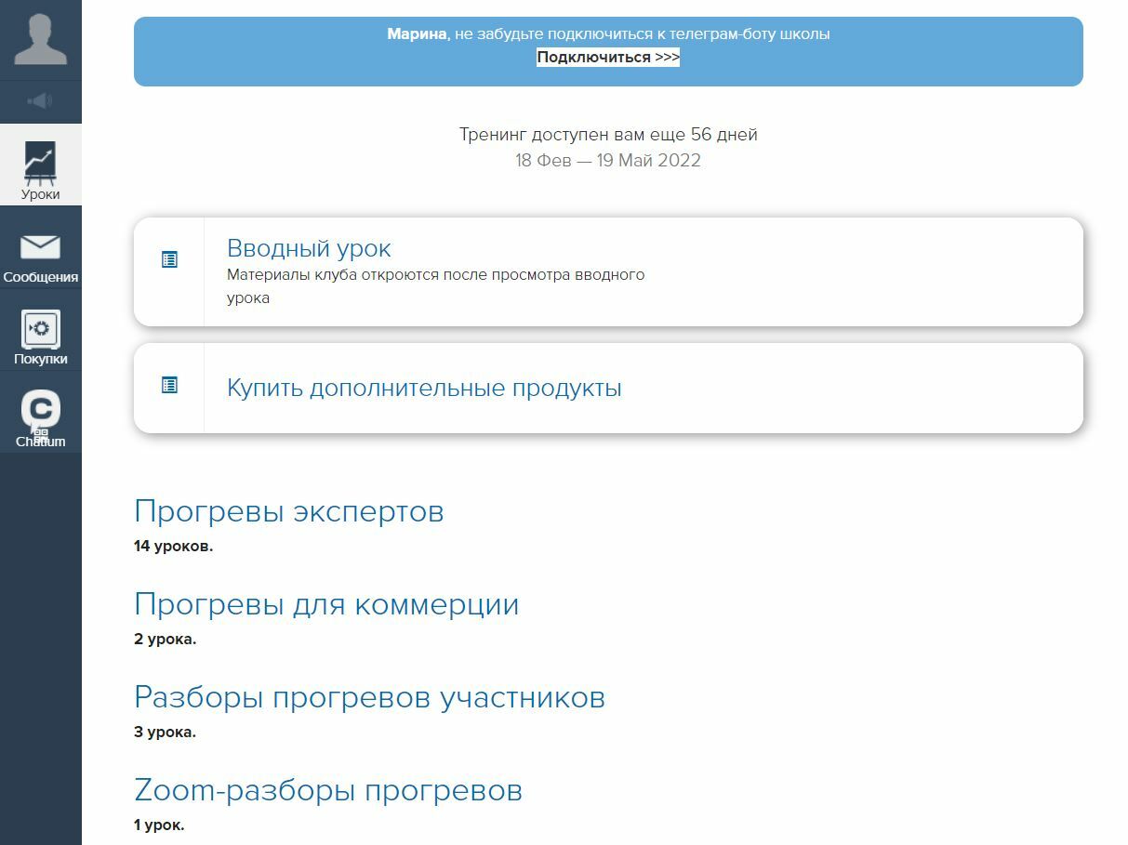Open the user profile avatar

(x=40, y=39)
